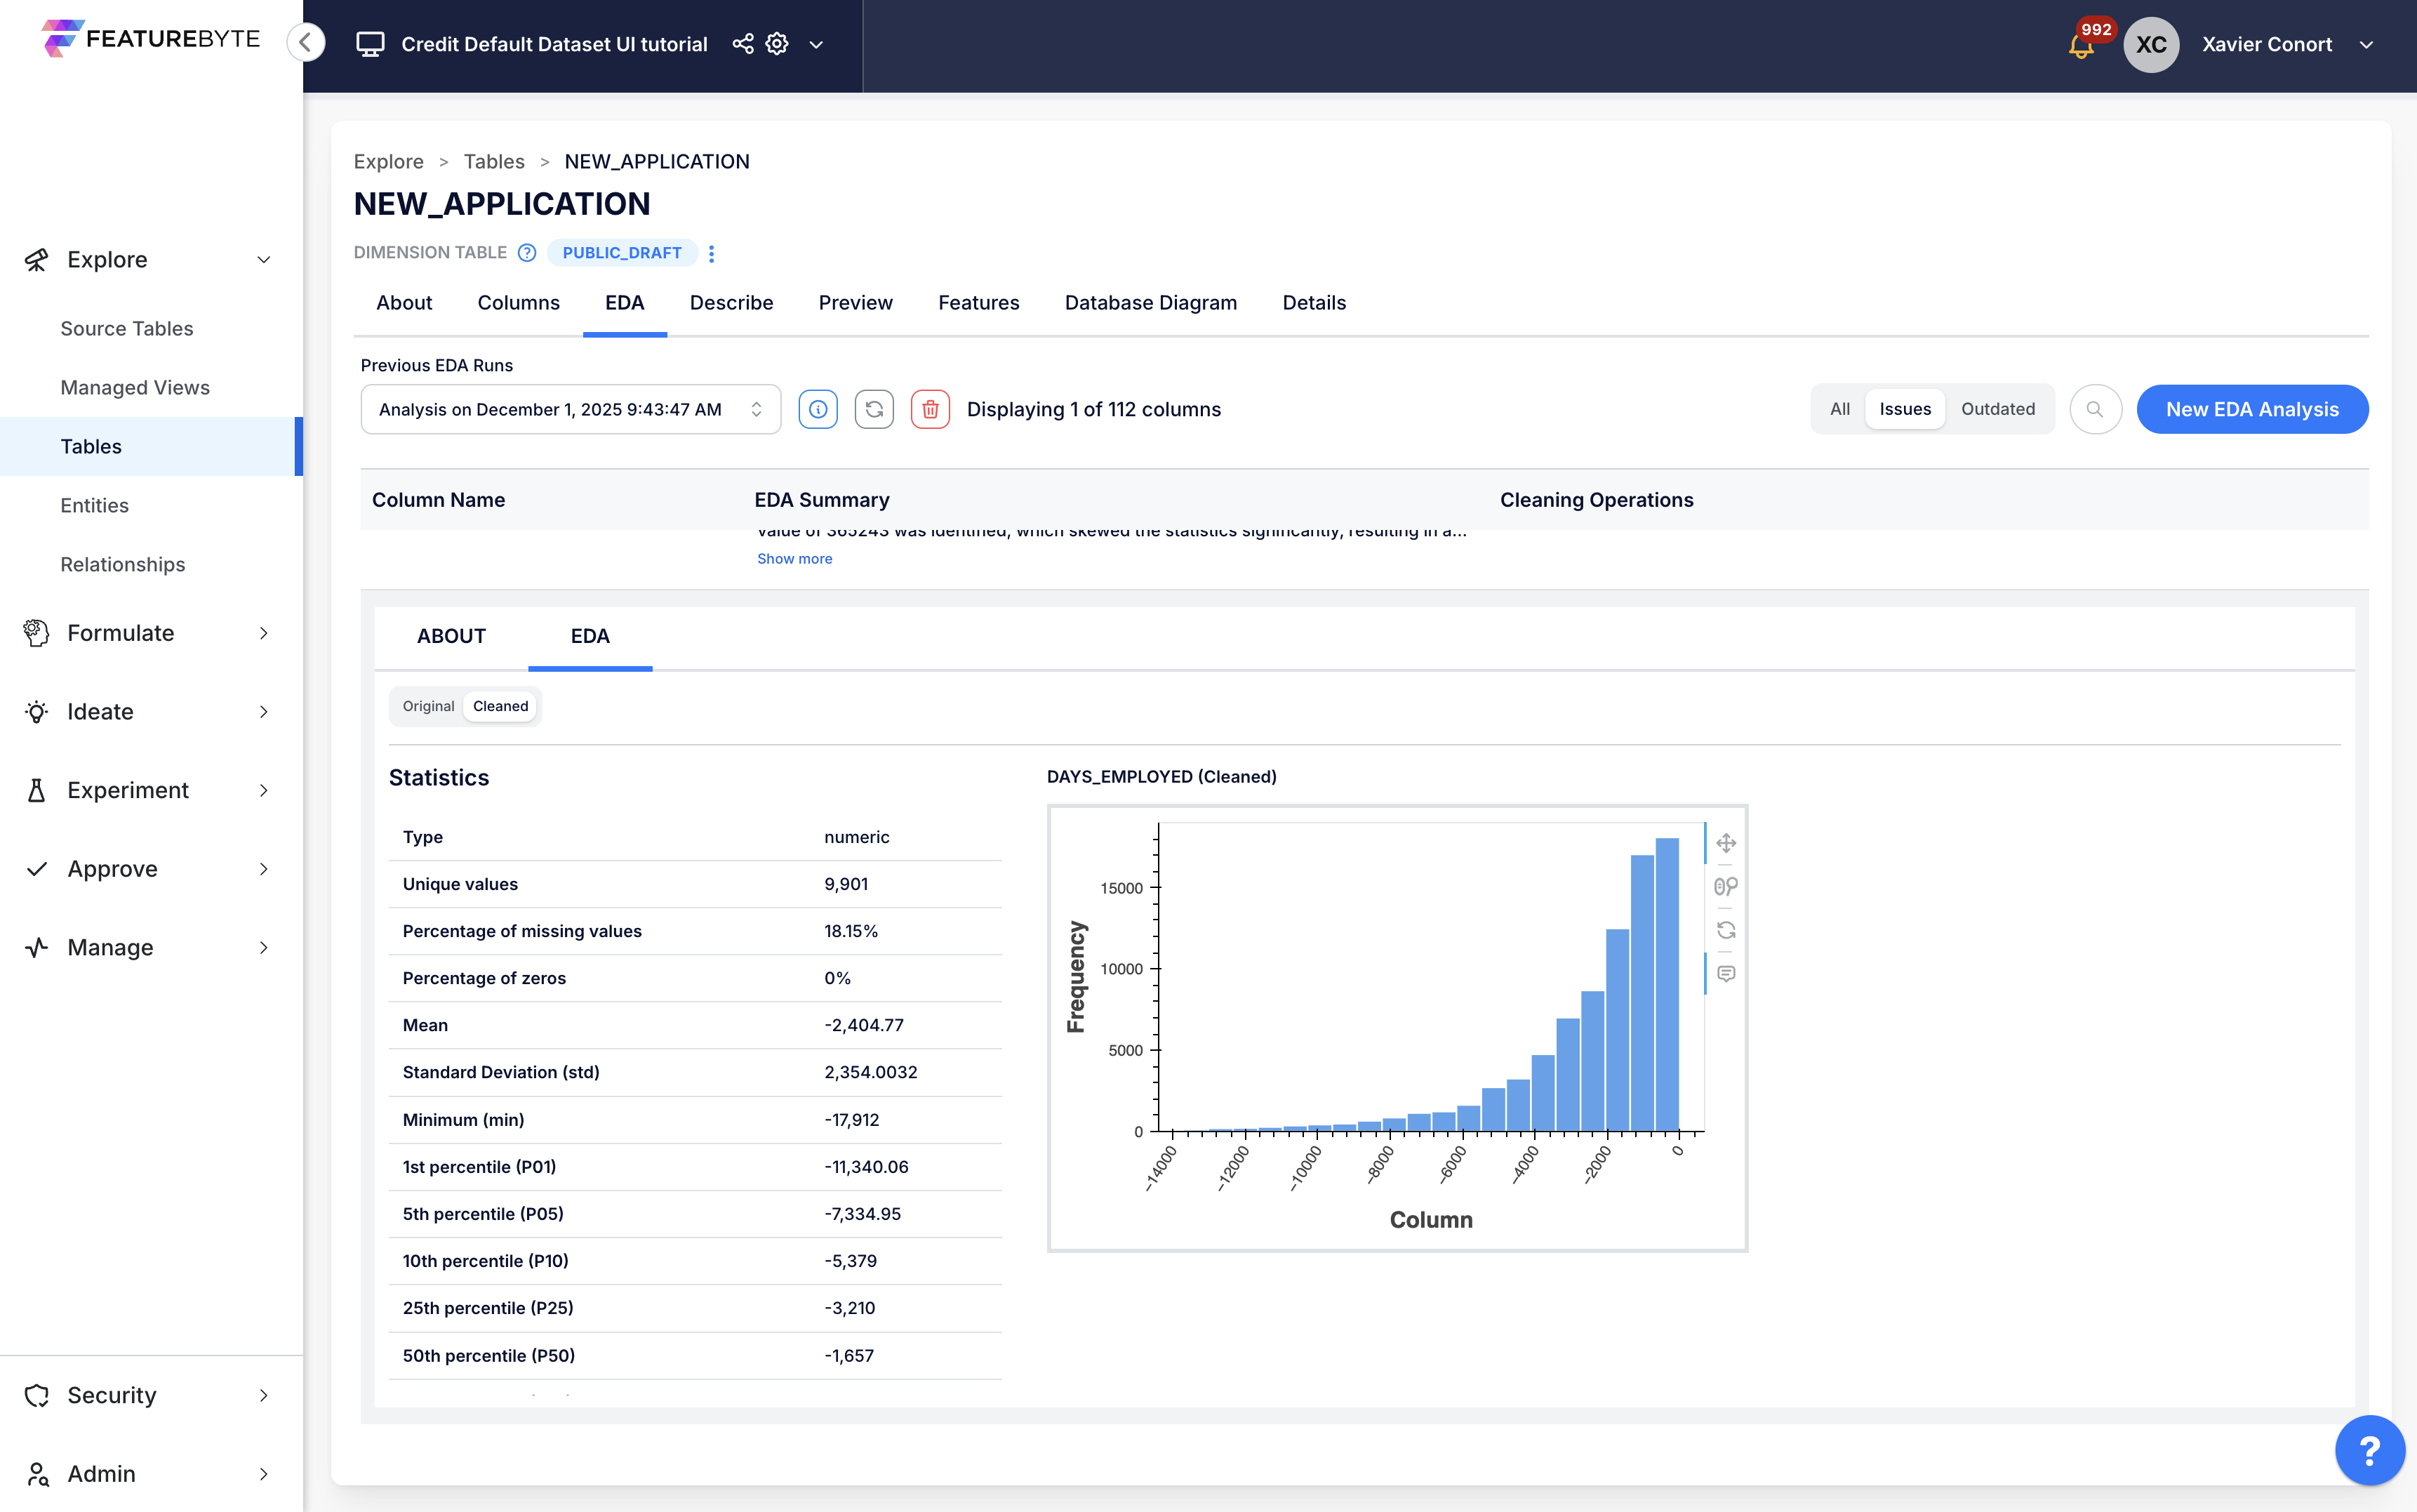The height and width of the screenshot is (1512, 2417).
Task: Click the refresh EDA analysis icon
Action: pyautogui.click(x=874, y=409)
